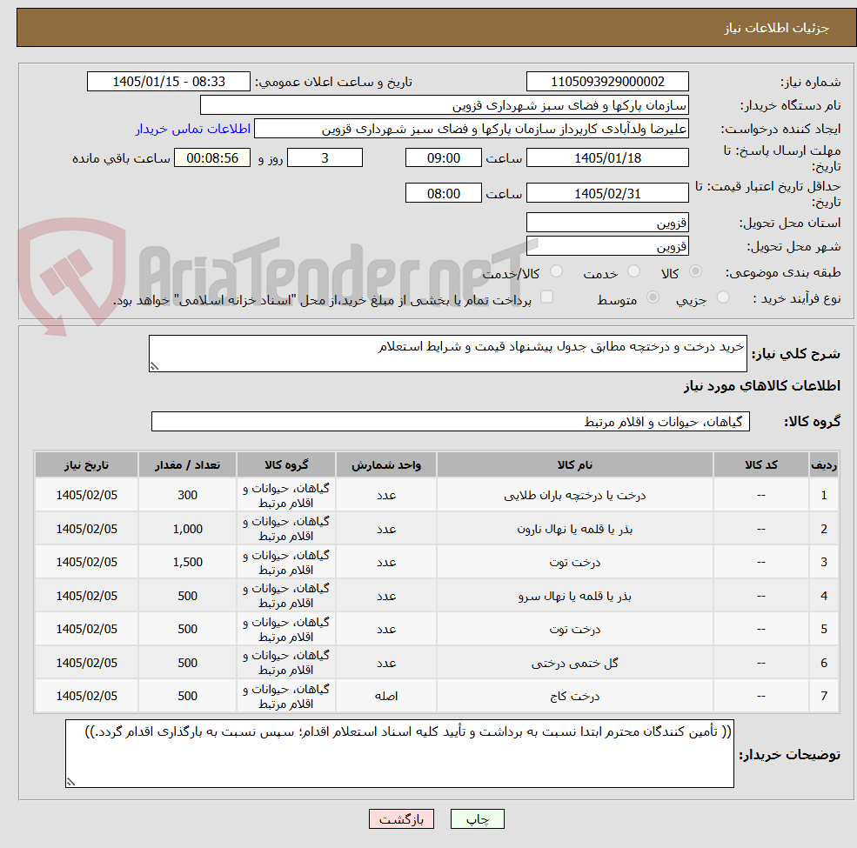The width and height of the screenshot is (857, 848).
Task: Click the price validity time 08:00
Action: tap(443, 193)
